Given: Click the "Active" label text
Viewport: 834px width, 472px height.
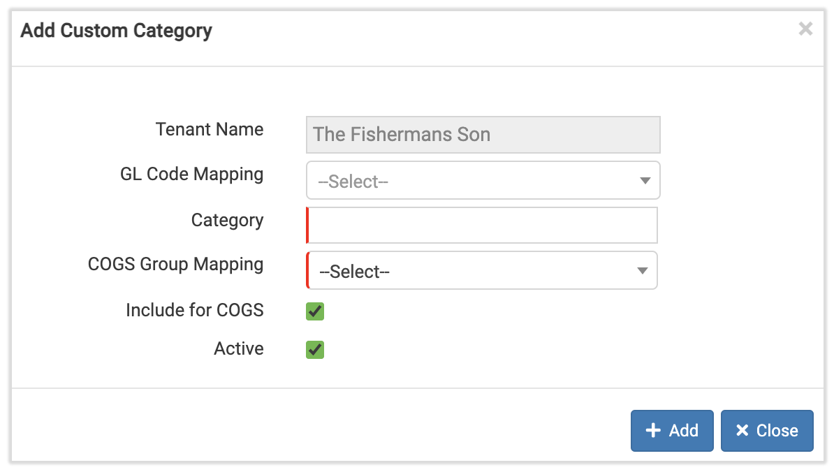Looking at the screenshot, I should pyautogui.click(x=238, y=348).
